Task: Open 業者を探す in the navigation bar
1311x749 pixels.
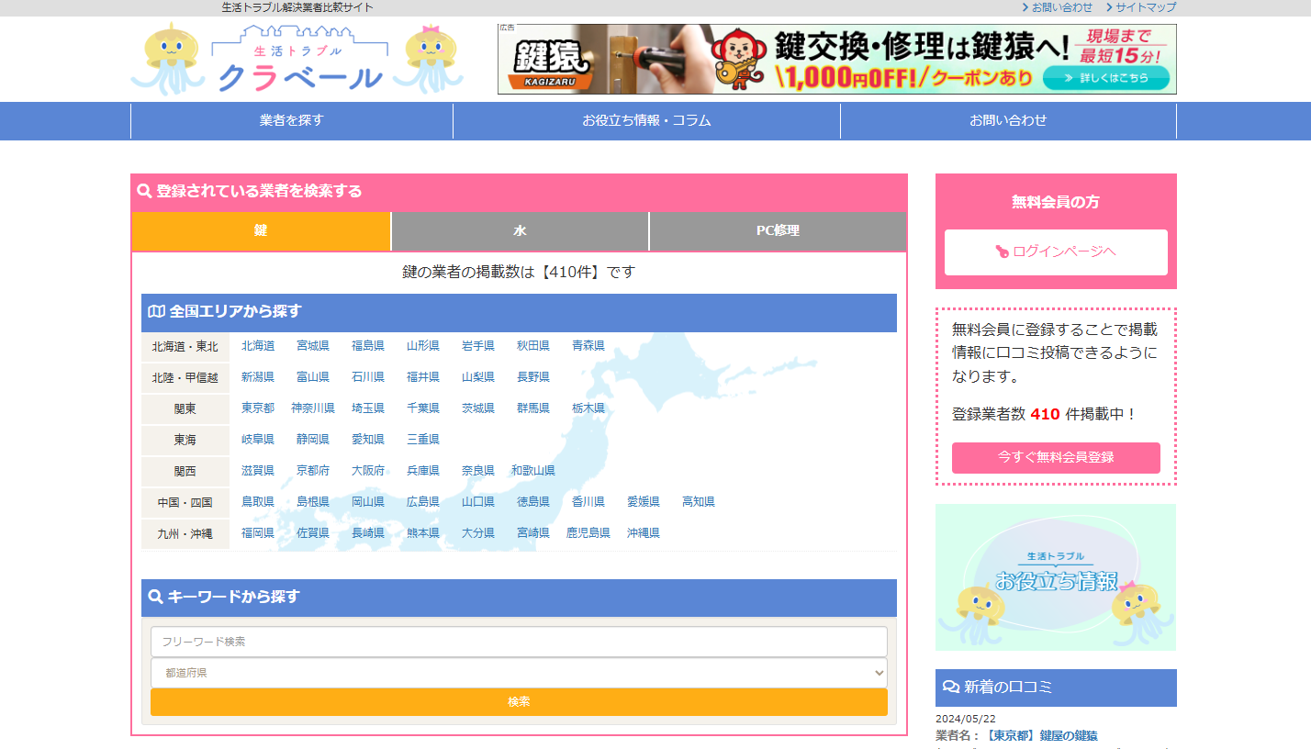Action: (292, 121)
